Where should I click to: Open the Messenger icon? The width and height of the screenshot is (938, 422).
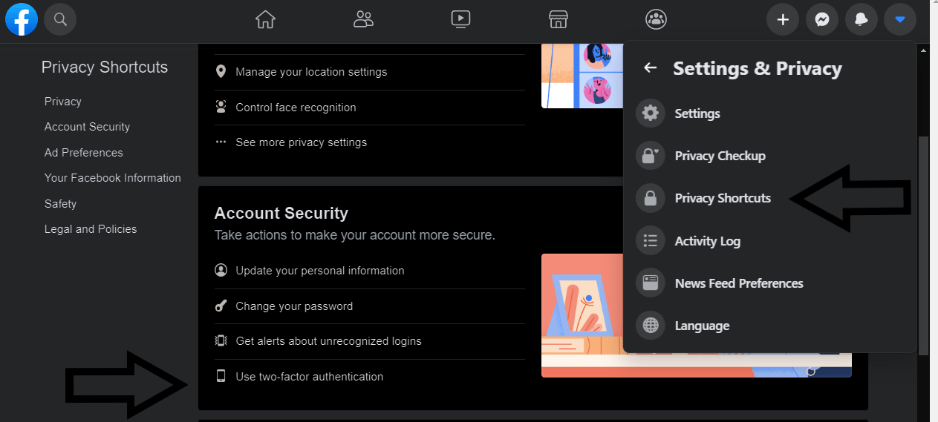(x=822, y=20)
